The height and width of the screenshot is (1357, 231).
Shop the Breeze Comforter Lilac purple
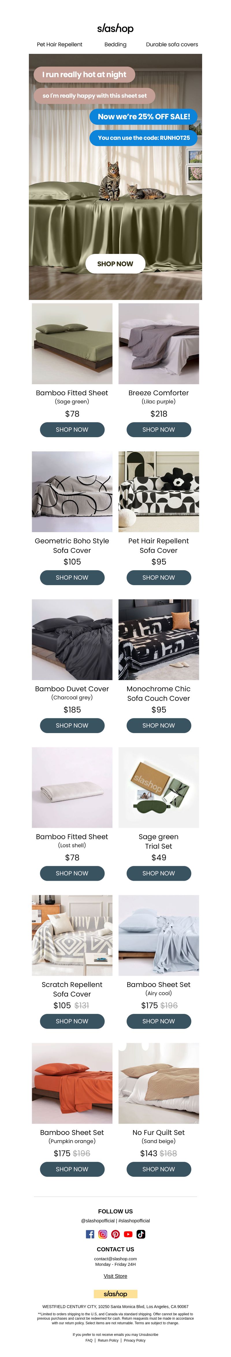coord(159,429)
